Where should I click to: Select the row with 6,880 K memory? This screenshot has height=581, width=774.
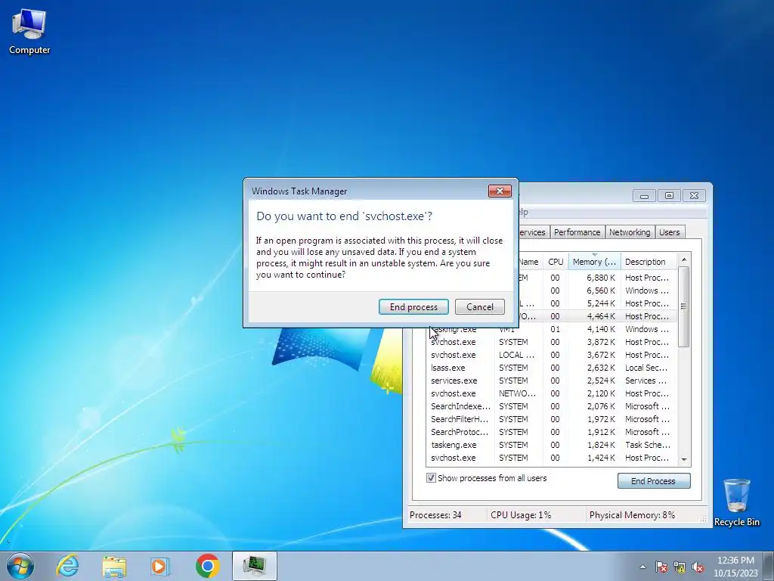coord(597,278)
